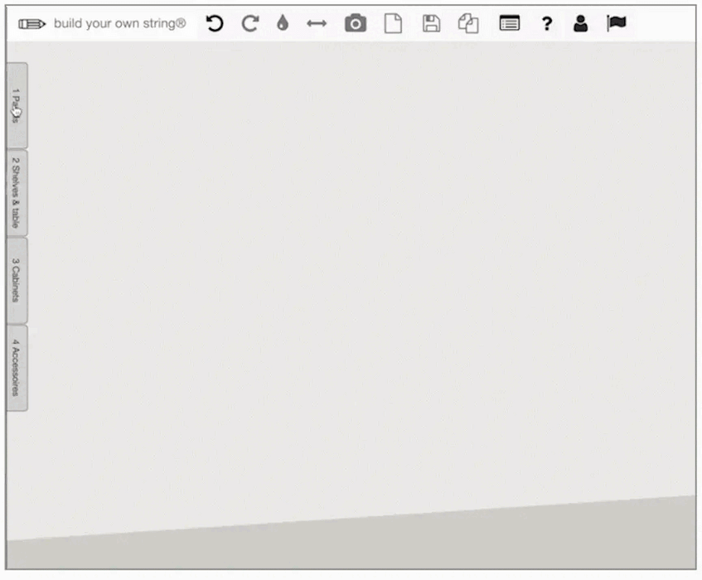
Task: Click the user account icon
Action: pos(581,24)
